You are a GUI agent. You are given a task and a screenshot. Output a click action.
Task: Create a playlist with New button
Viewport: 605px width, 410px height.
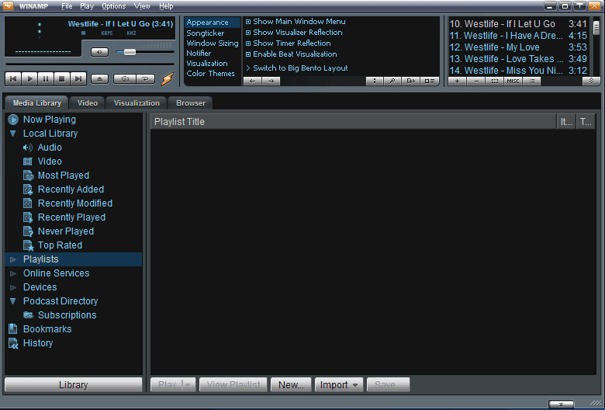click(x=291, y=385)
